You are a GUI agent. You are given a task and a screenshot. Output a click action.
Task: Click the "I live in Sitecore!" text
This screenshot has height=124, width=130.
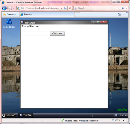[30, 26]
